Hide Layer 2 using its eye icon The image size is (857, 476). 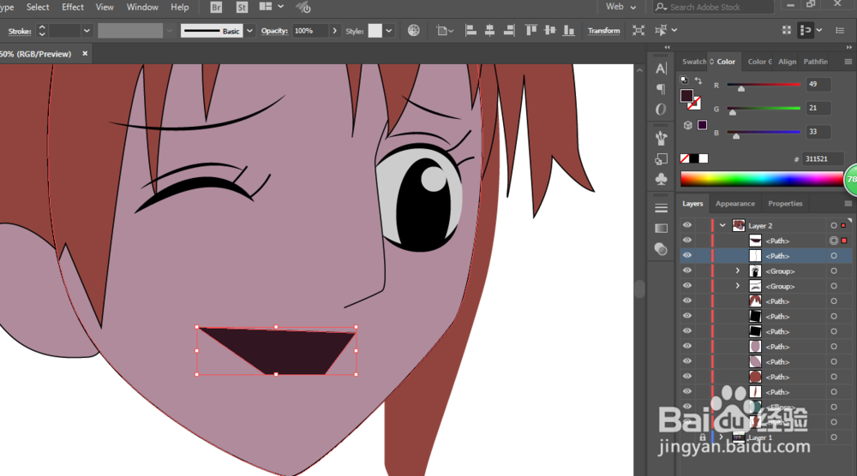(687, 225)
